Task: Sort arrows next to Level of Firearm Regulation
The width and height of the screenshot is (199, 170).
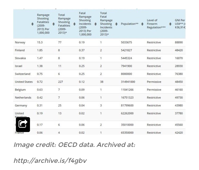Action: [x=170, y=24]
